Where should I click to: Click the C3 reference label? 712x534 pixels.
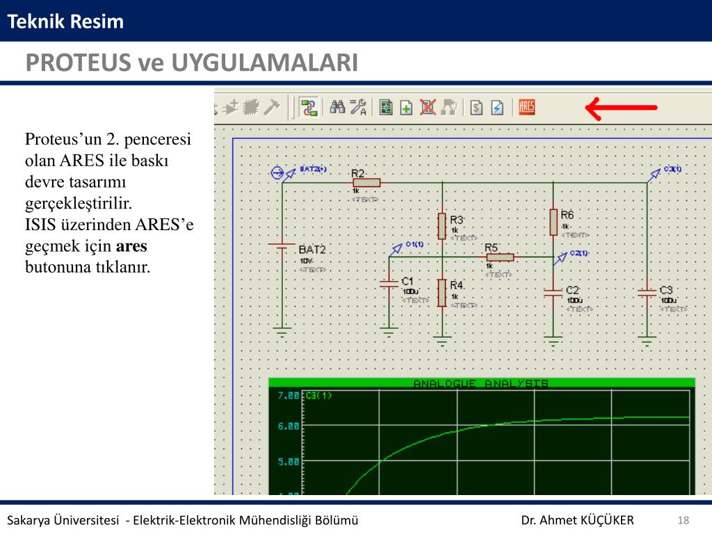[666, 291]
